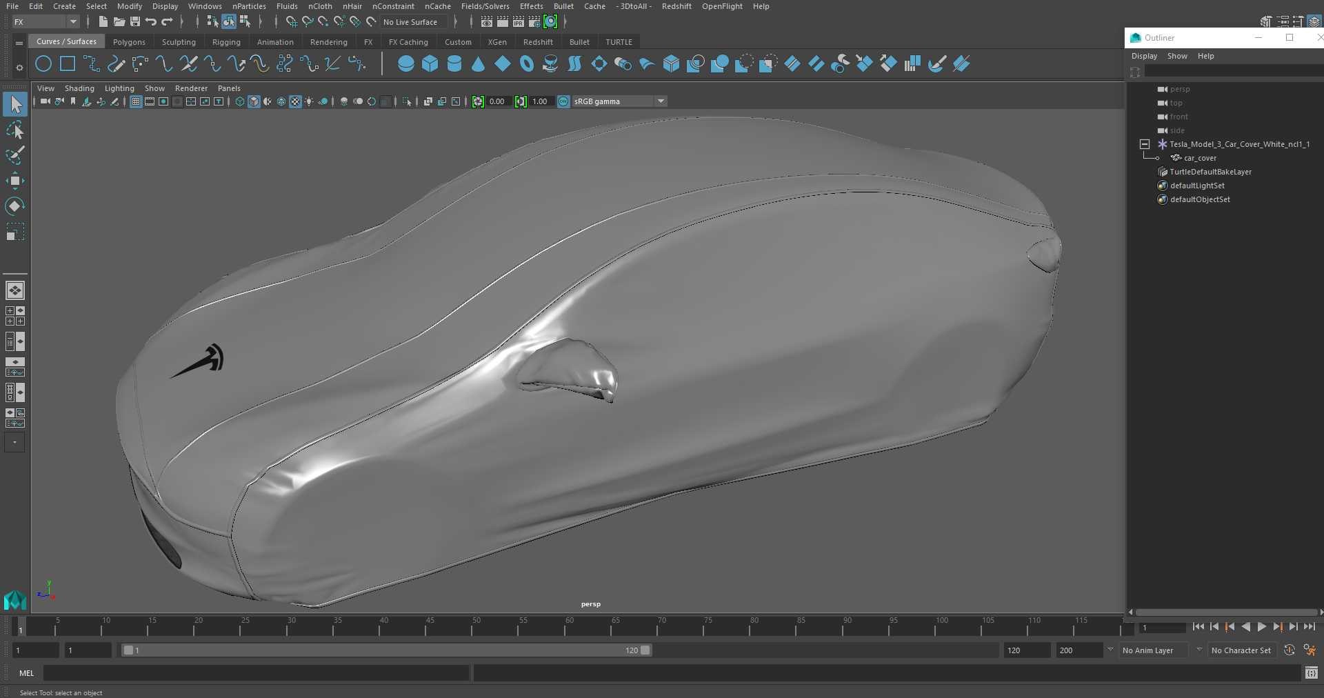1324x698 pixels.
Task: Choose the Rotate tool in toolbox
Action: 14,206
